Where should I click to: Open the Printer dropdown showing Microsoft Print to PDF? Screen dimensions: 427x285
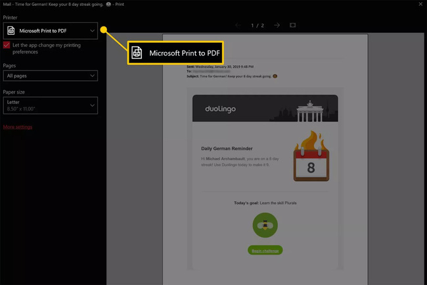pos(51,31)
